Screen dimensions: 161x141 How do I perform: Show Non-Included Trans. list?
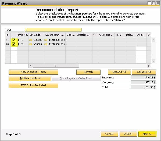tap(33, 72)
